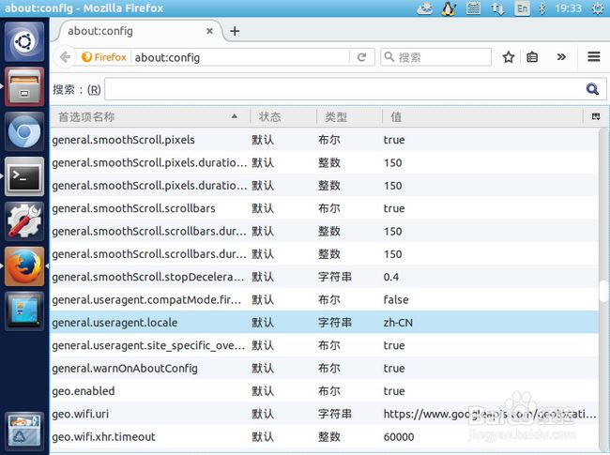
Task: Open the calendar indicator in panel
Action: [x=473, y=8]
